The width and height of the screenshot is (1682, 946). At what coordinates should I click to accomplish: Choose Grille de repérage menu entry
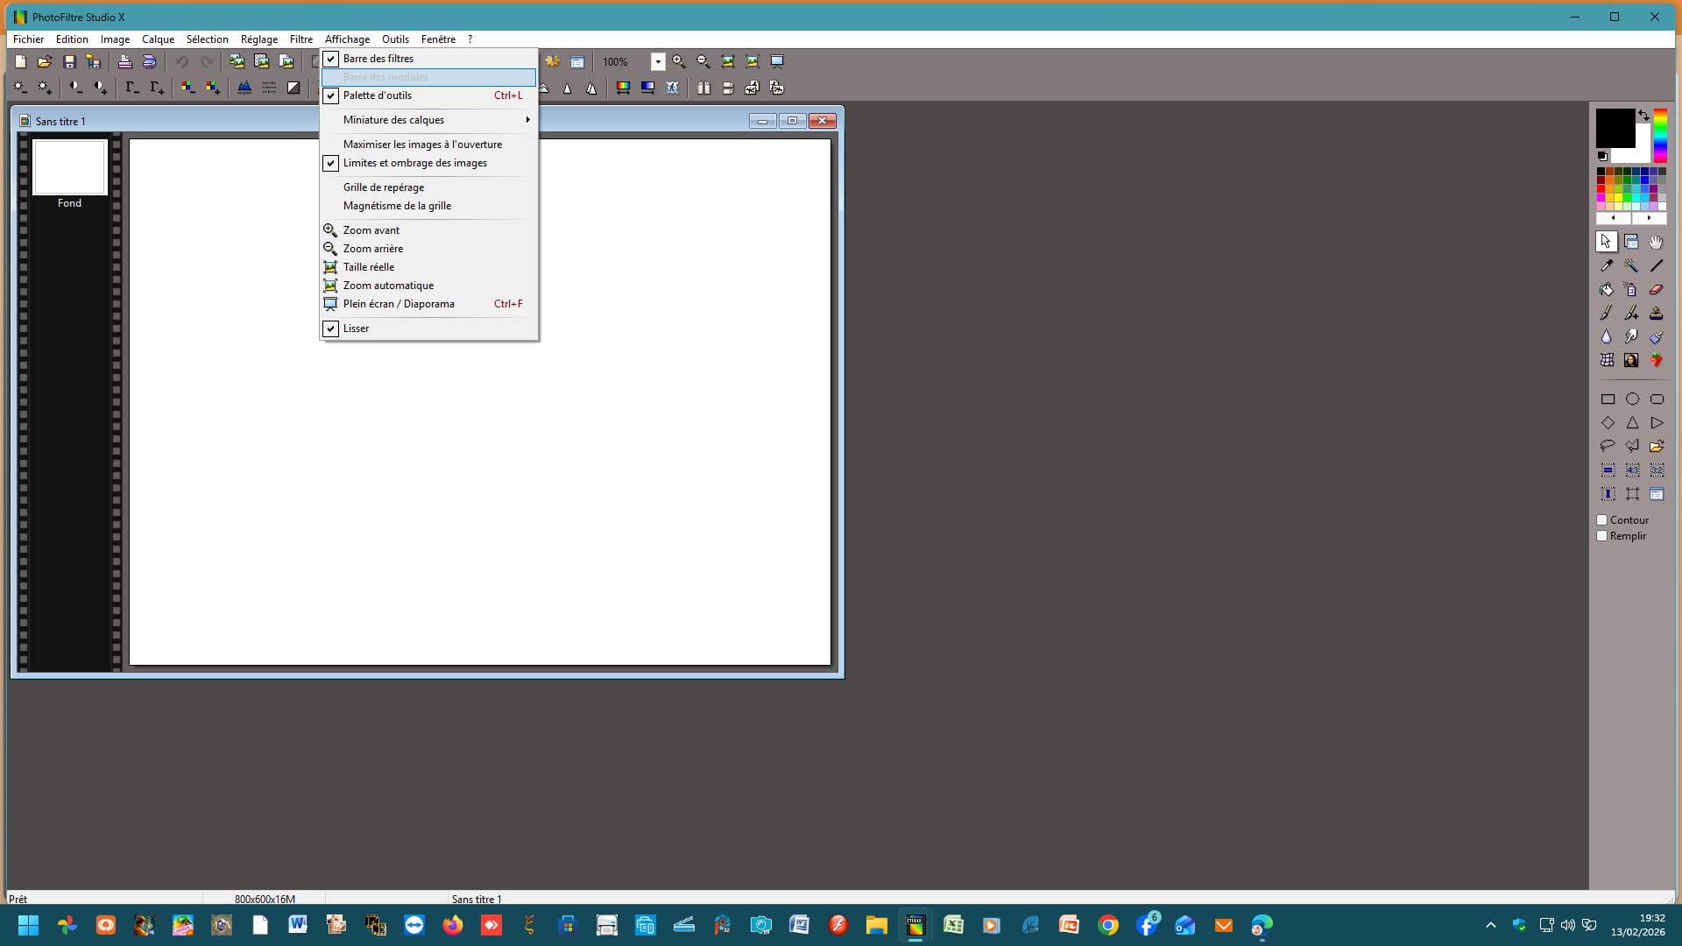(x=384, y=187)
